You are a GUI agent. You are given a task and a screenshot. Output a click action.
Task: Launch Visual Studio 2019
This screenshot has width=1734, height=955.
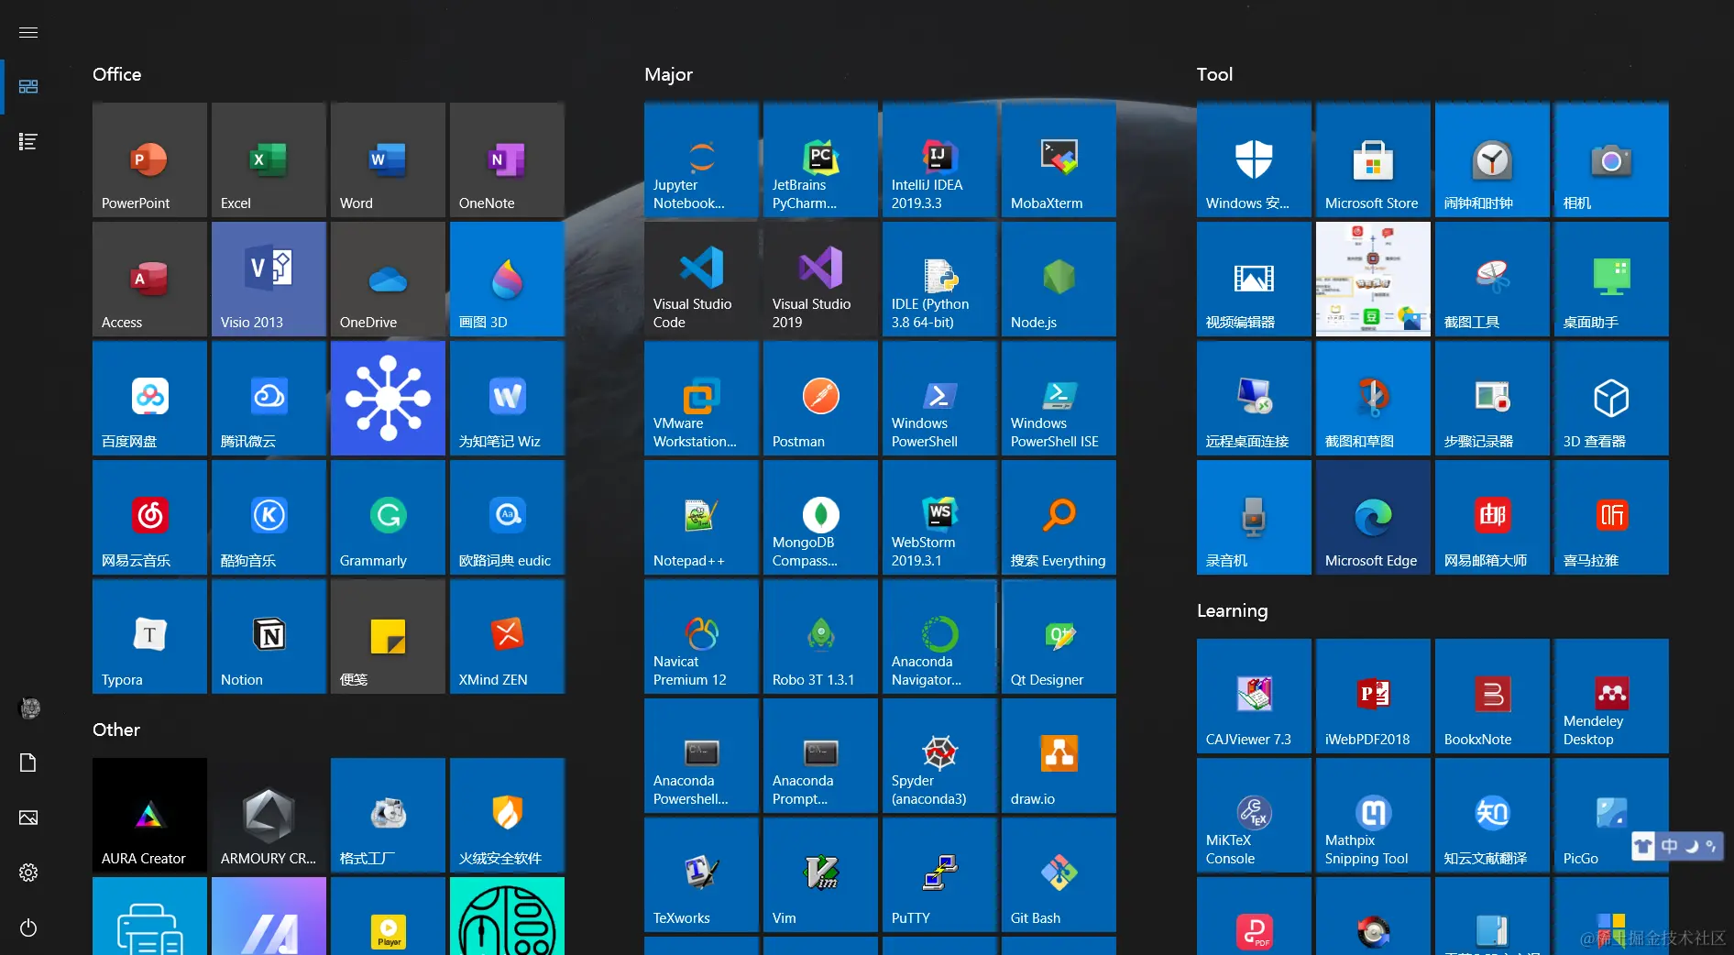coord(820,279)
